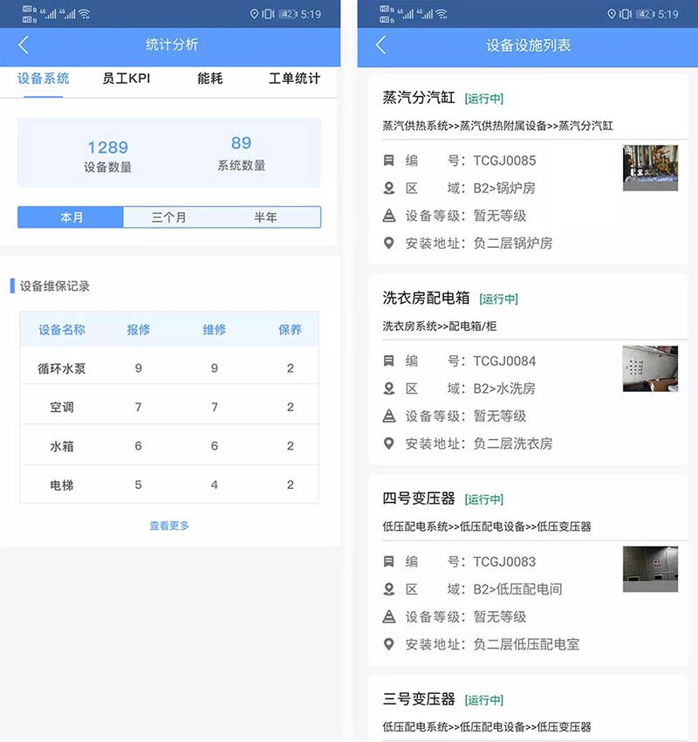Select the 三个月 time range

point(168,217)
